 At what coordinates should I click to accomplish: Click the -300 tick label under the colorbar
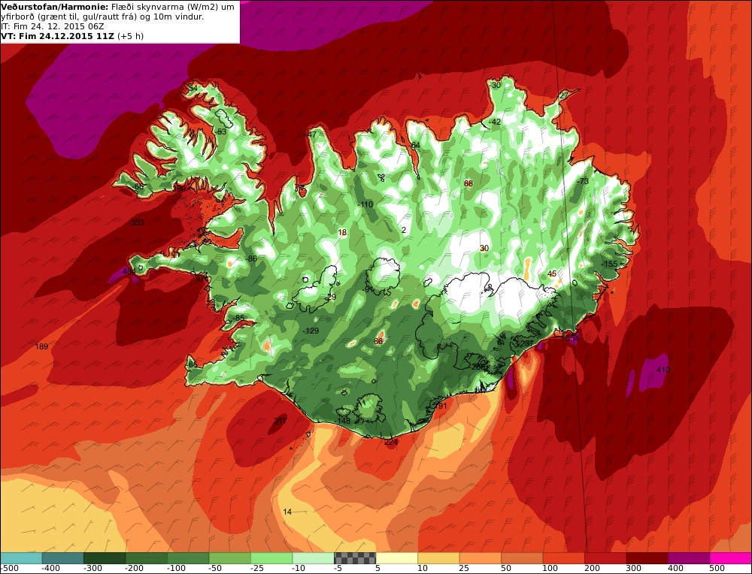click(93, 569)
